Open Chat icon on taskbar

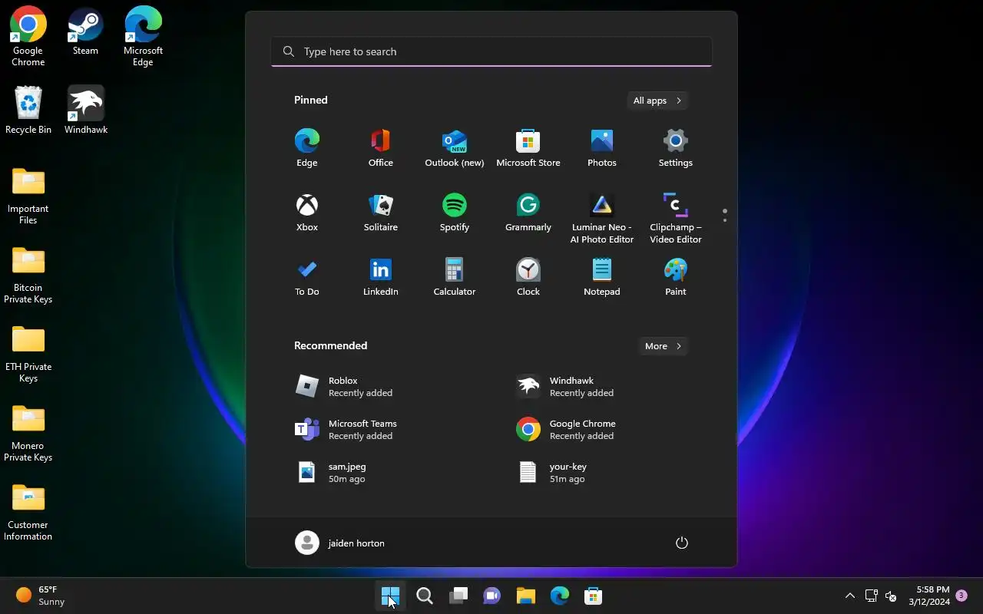click(492, 596)
